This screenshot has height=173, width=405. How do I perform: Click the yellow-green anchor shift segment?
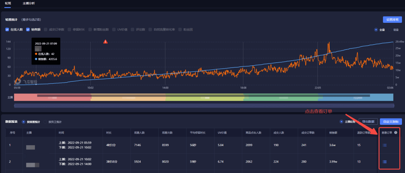pyautogui.click(x=204, y=97)
